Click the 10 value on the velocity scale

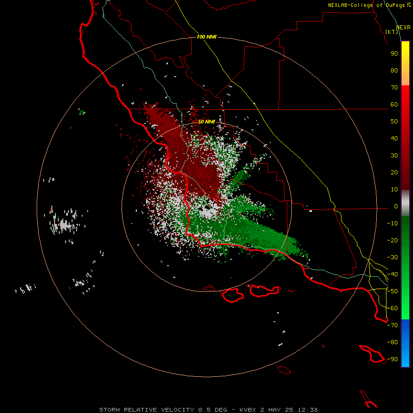point(394,190)
